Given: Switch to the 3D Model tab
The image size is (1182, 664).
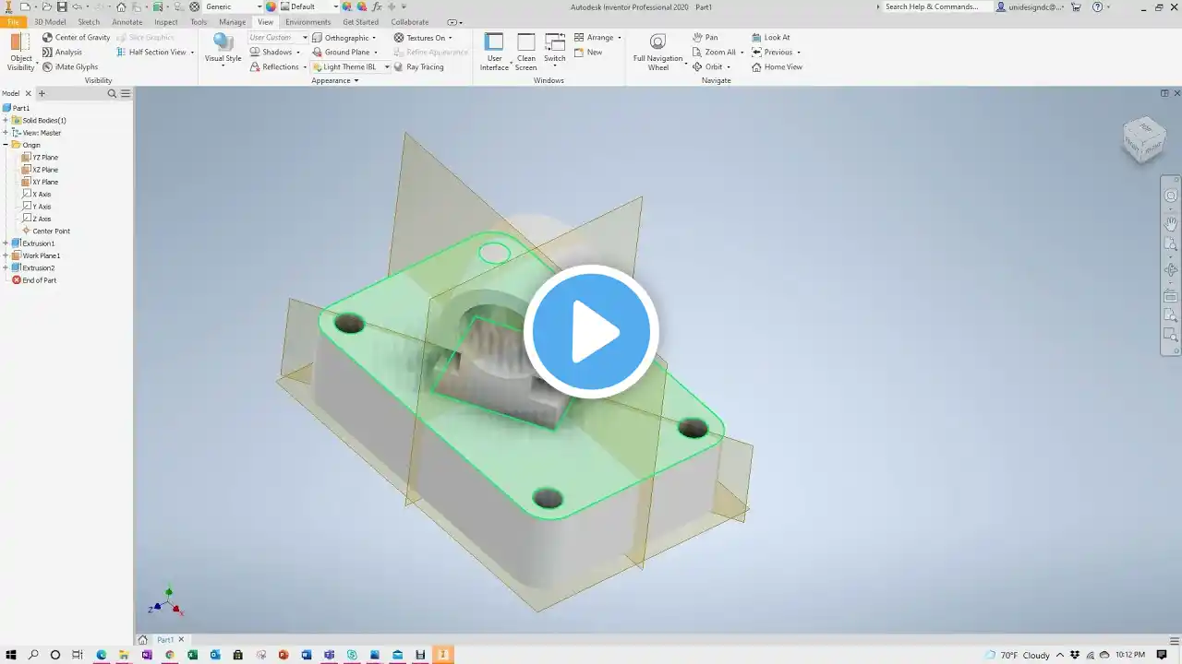Looking at the screenshot, I should 50,22.
